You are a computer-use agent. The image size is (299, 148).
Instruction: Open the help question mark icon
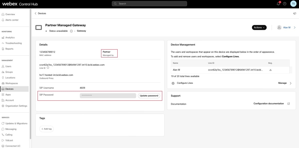click(x=284, y=4)
